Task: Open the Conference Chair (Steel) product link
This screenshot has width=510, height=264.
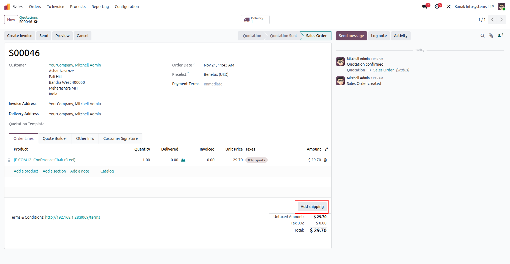Action: click(44, 160)
